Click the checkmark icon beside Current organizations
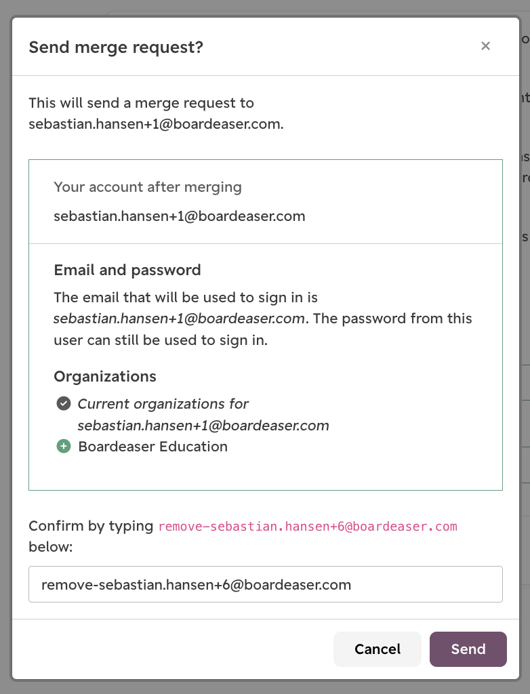This screenshot has width=530, height=694. tap(63, 404)
